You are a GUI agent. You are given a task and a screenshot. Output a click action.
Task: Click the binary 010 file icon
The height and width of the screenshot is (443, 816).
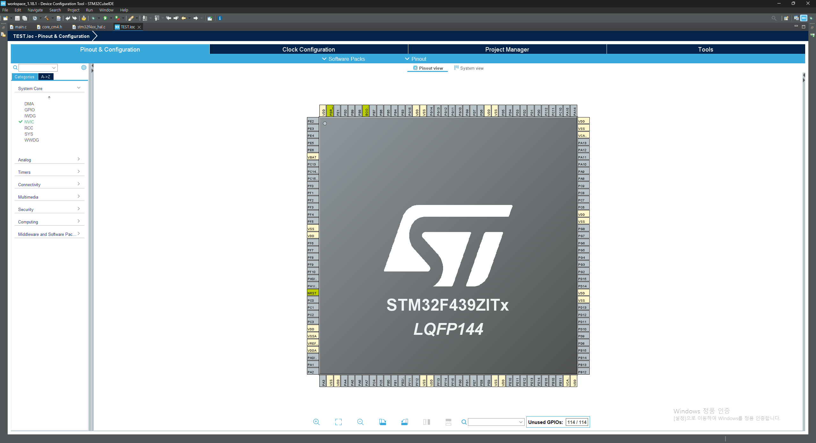click(x=59, y=18)
